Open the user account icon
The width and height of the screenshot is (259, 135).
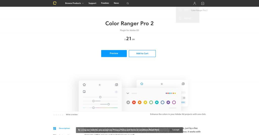[x=195, y=3]
